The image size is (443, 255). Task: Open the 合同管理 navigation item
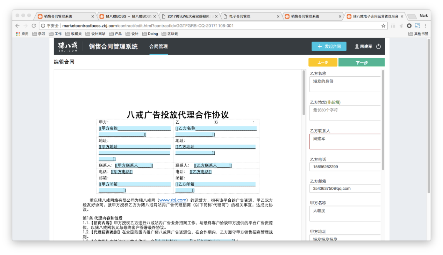[x=159, y=46]
